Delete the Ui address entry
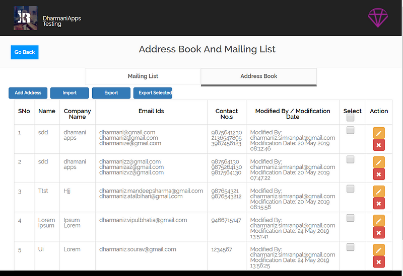 click(x=379, y=262)
